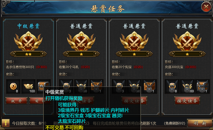213x130 pixels.
Task: Accept the 收集20个狗宝 bounty task
Action: [134, 100]
